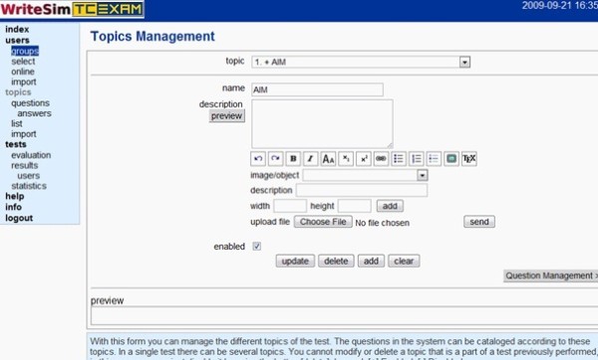Open import under topics menu
Viewport: 598px width, 360px height.
[x=24, y=134]
